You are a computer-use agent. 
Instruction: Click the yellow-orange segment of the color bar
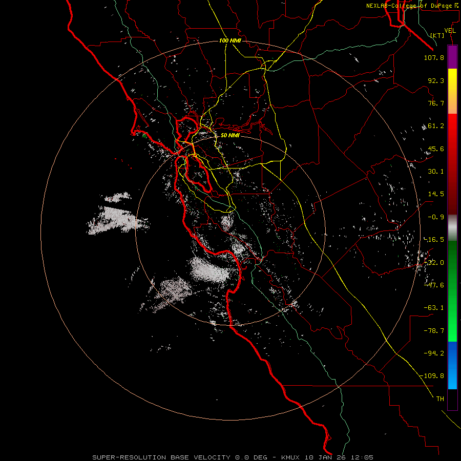(x=452, y=91)
